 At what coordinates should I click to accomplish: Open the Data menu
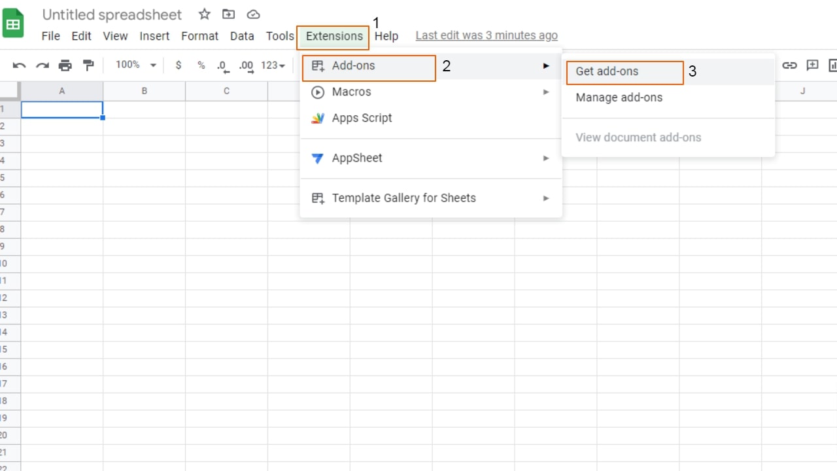point(242,36)
